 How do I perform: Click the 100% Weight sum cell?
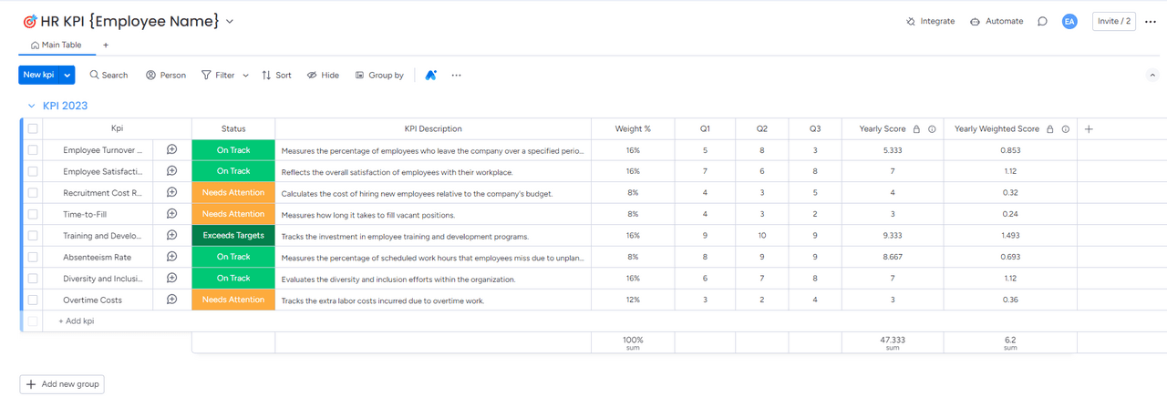[633, 343]
